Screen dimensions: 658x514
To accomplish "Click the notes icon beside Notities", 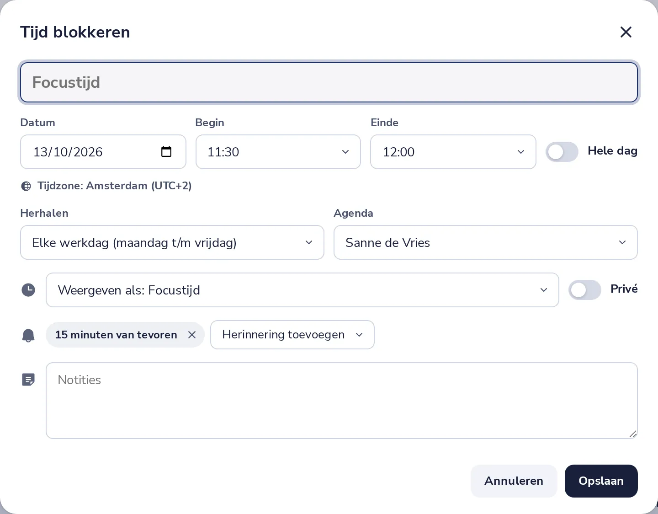I will [x=28, y=380].
